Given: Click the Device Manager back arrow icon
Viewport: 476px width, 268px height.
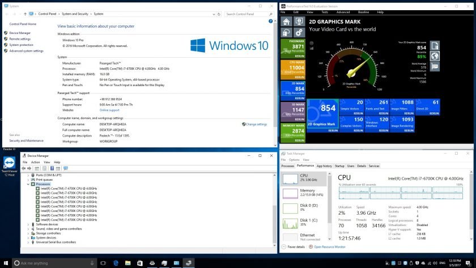Looking at the screenshot, I should point(24,168).
